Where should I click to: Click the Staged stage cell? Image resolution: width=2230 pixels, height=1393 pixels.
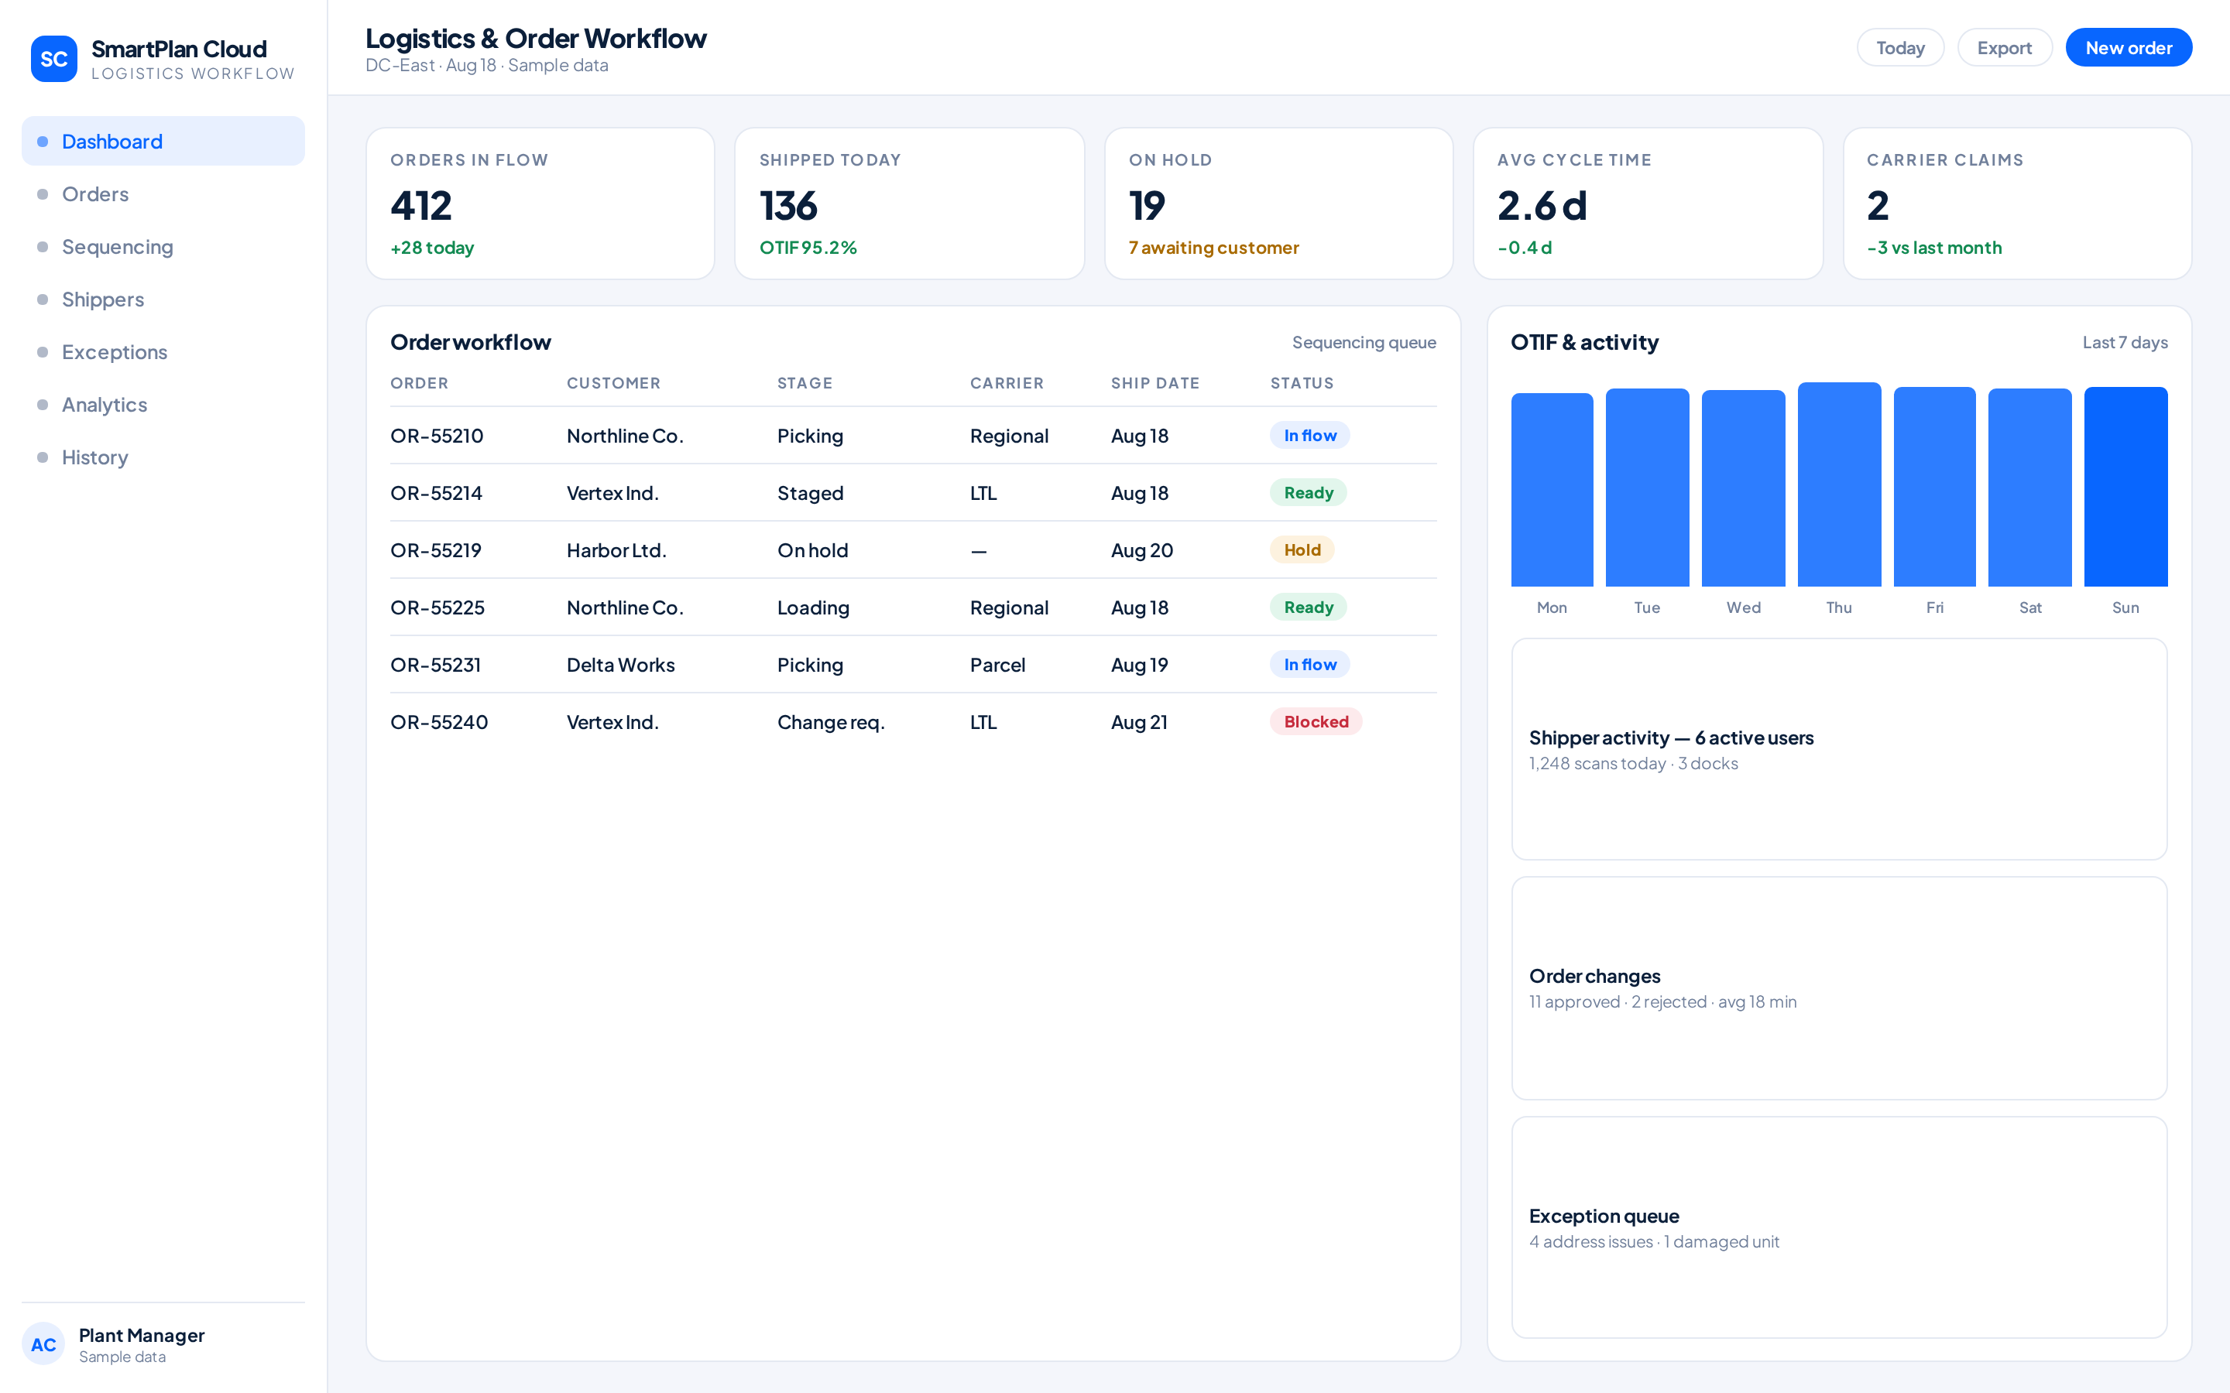pyautogui.click(x=810, y=493)
